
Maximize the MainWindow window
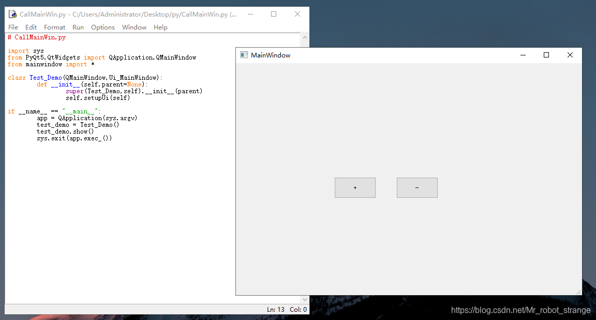[x=546, y=55]
